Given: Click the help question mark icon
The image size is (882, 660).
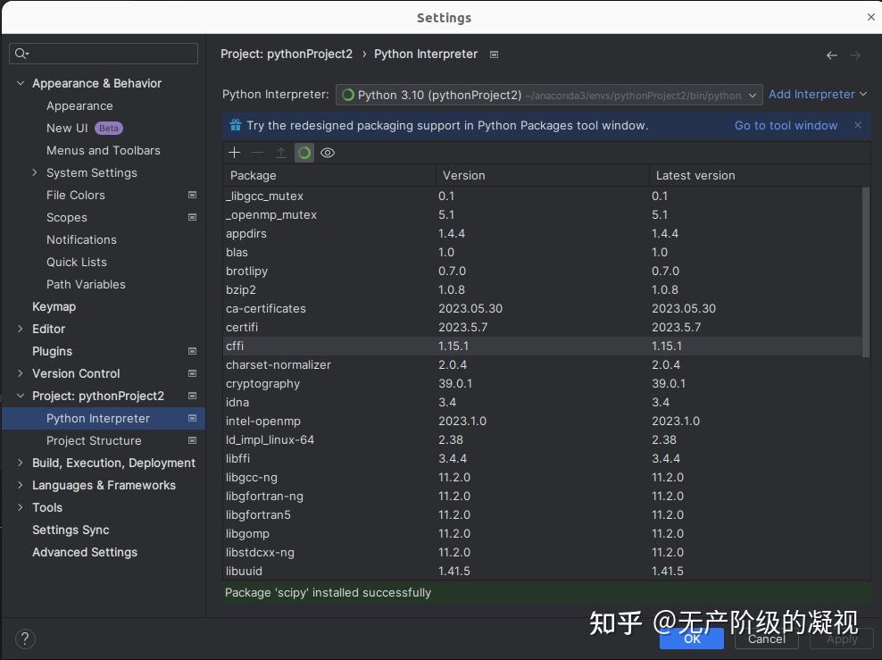Looking at the screenshot, I should [x=25, y=639].
